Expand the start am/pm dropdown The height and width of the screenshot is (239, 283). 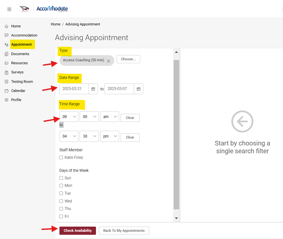click(109, 117)
